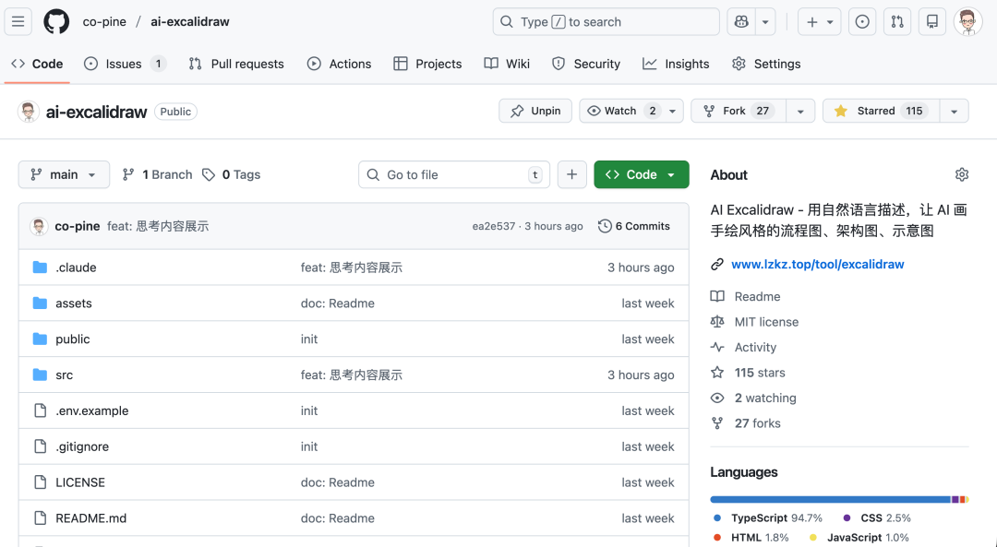Switch to the Projects tab

coord(427,64)
